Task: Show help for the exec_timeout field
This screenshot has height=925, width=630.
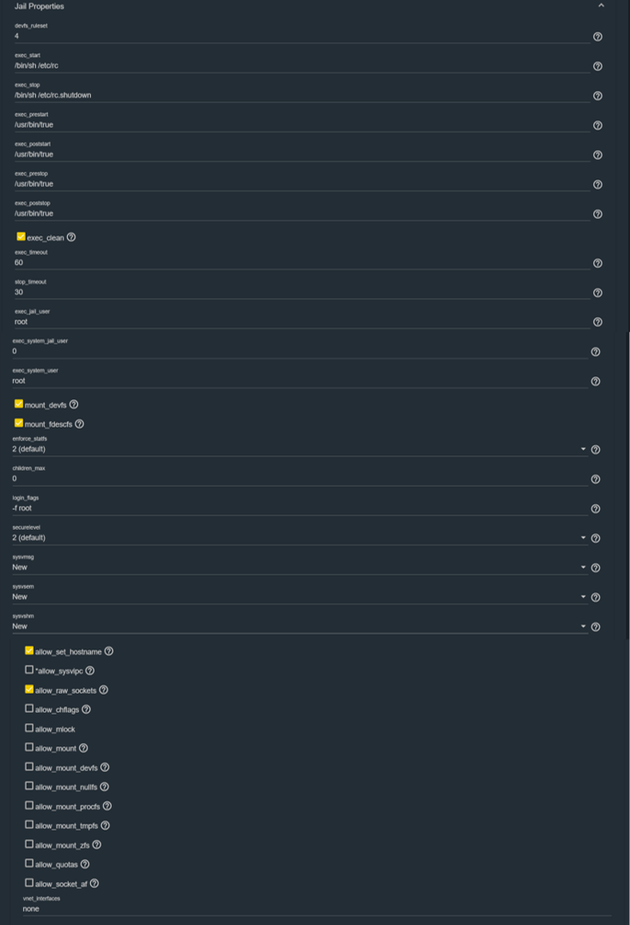Action: coord(597,263)
